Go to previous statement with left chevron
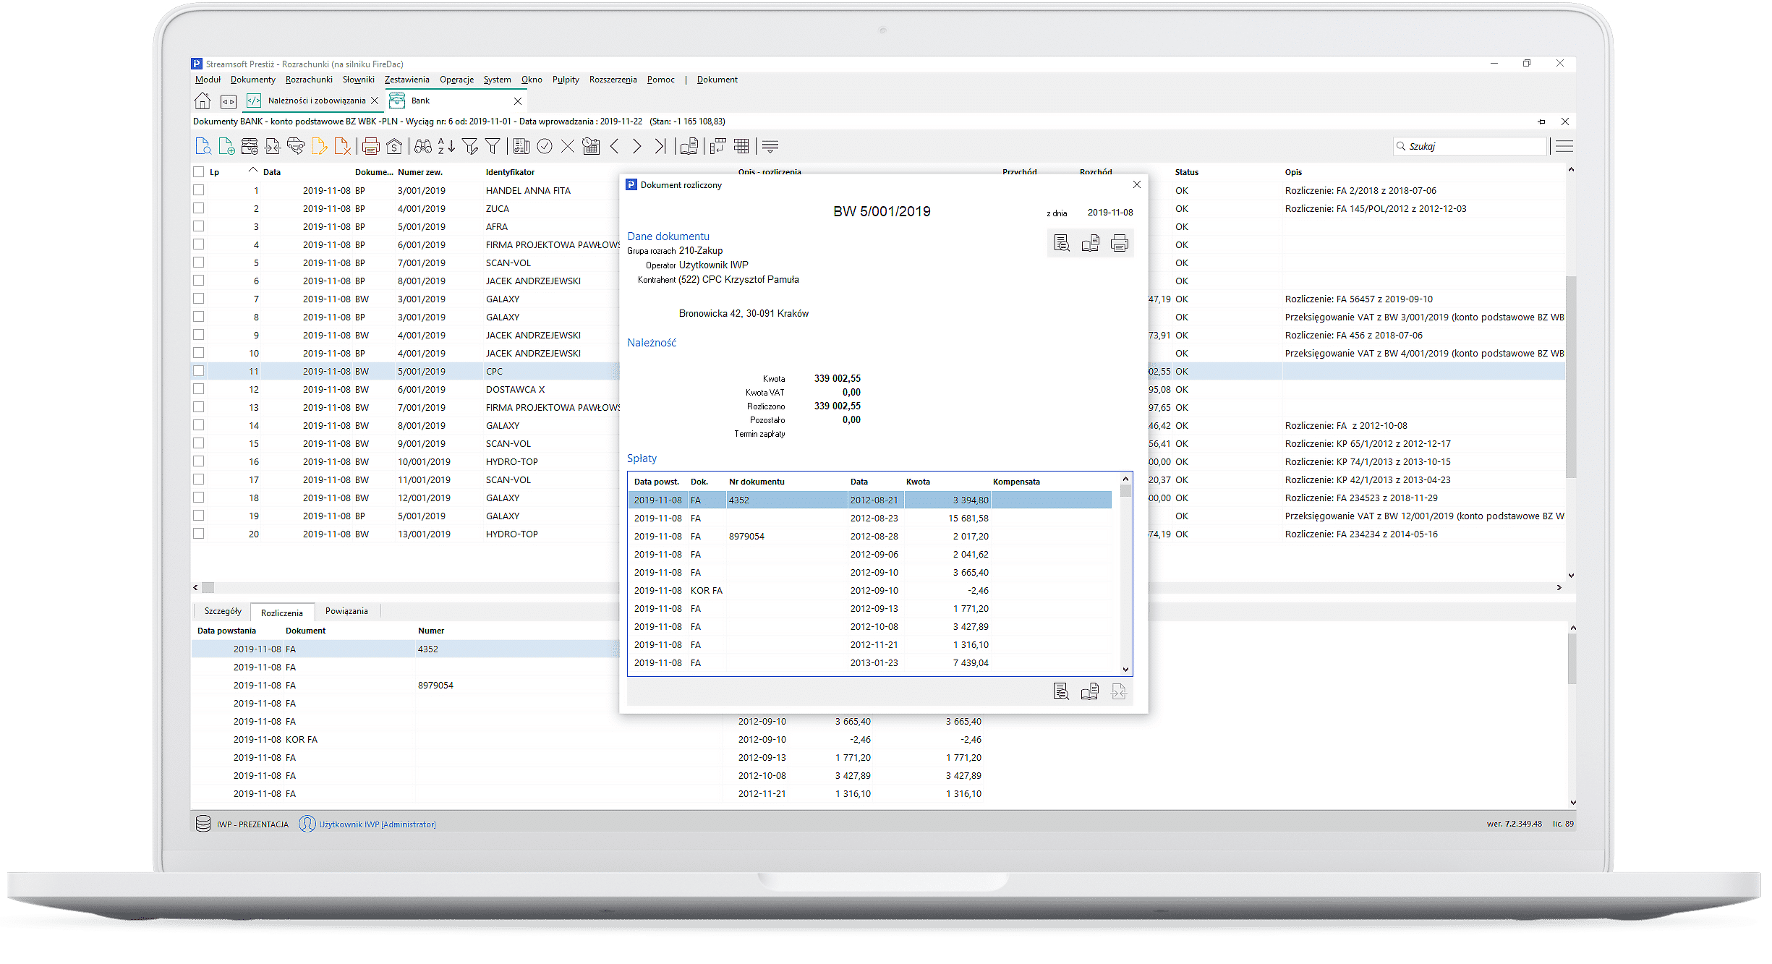 pyautogui.click(x=614, y=146)
